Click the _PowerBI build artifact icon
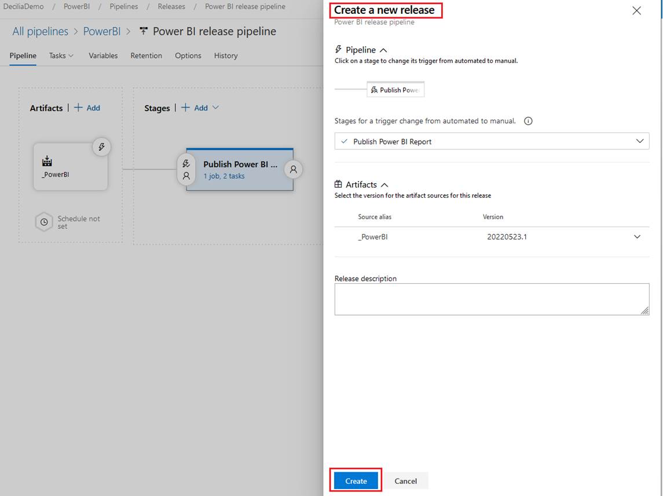This screenshot has height=496, width=663. 47,161
